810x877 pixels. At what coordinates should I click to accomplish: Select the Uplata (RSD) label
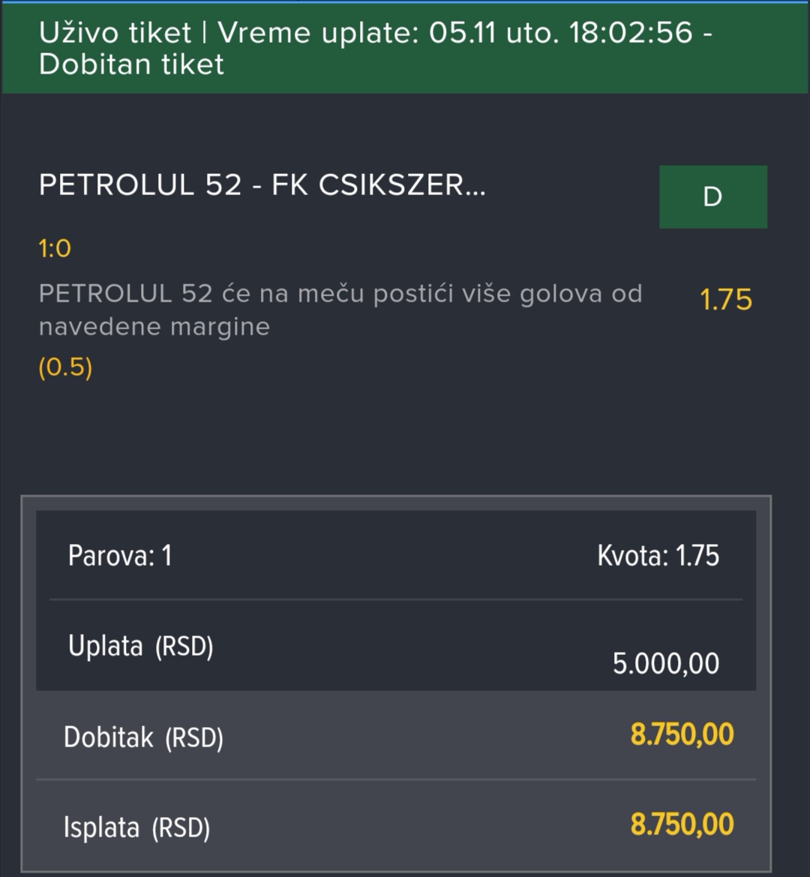click(140, 647)
